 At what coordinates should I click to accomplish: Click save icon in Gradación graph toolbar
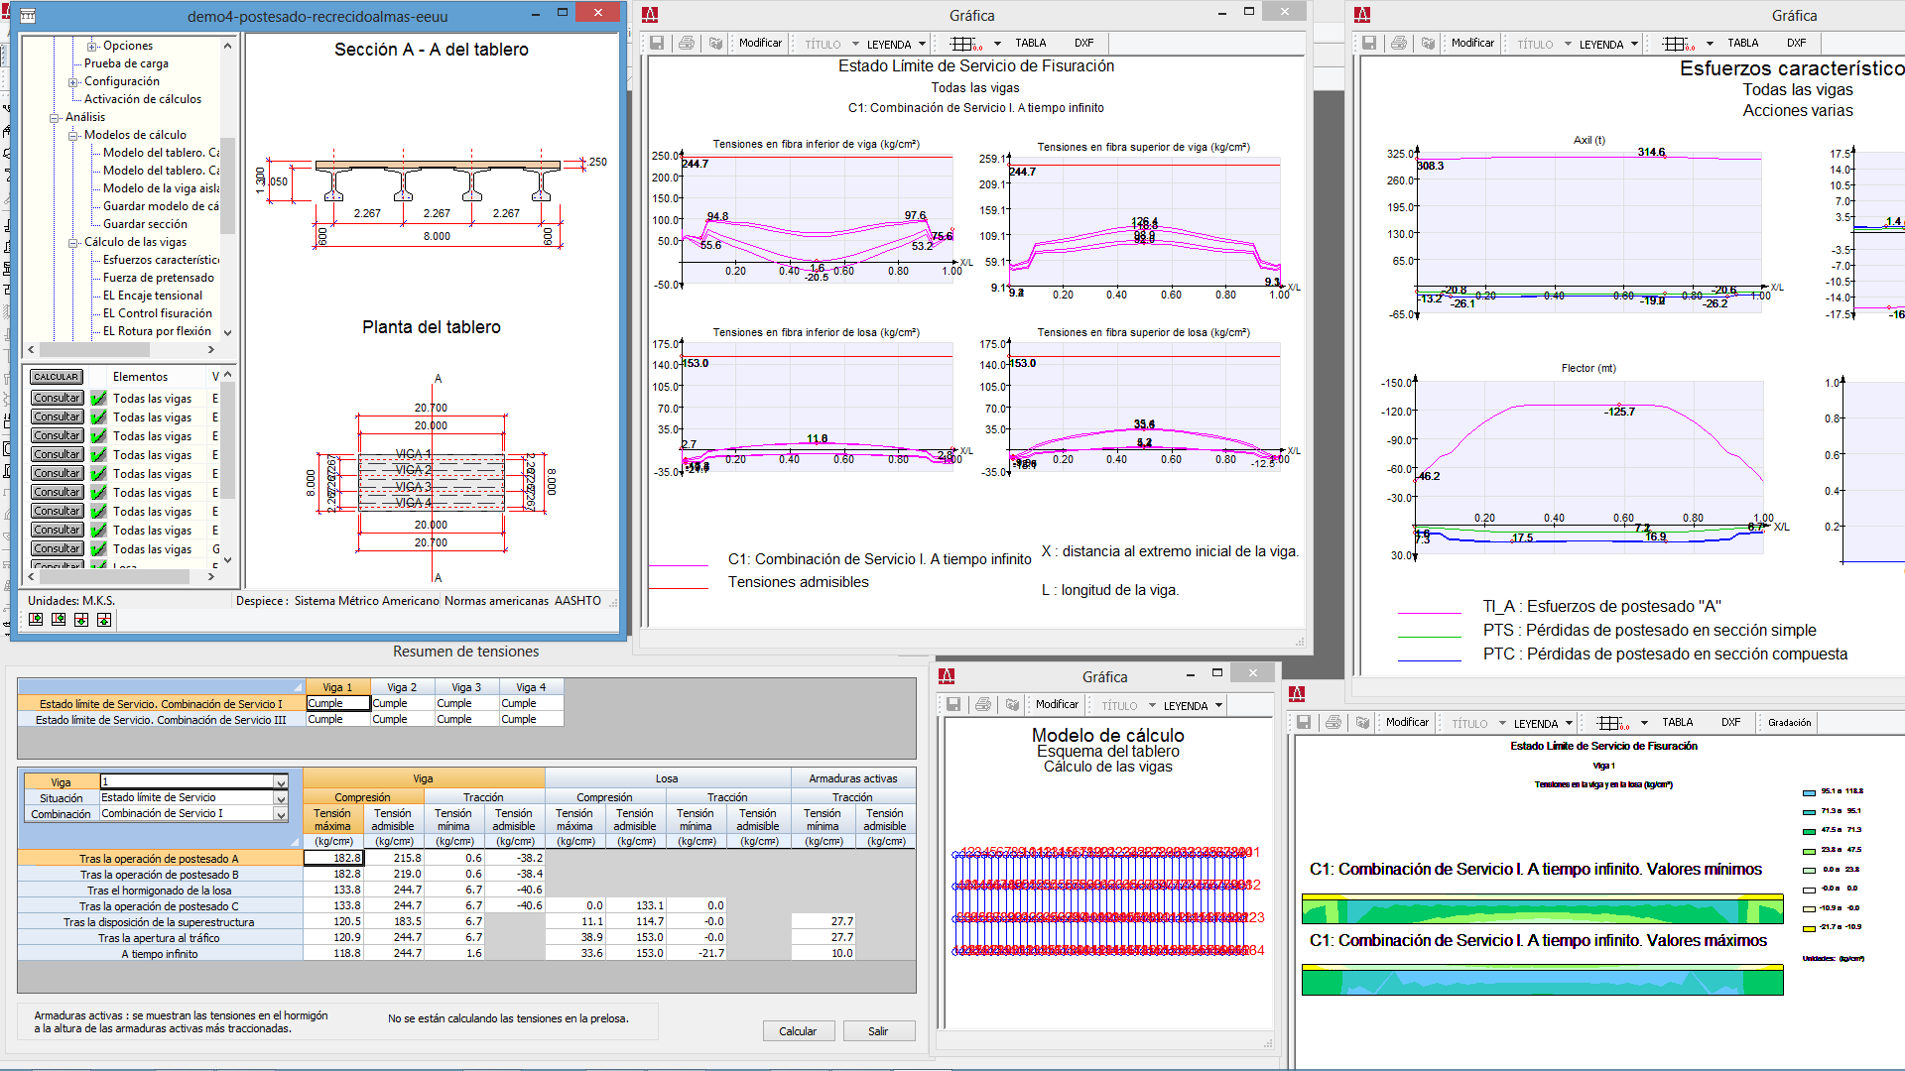[x=1304, y=722]
